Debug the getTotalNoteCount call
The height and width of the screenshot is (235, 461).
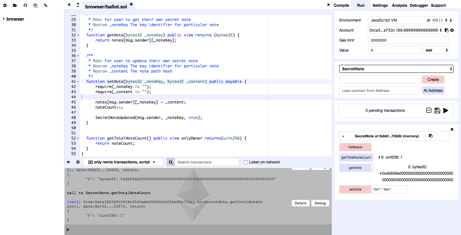(320, 203)
